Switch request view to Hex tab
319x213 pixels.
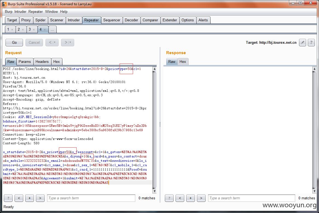pyautogui.click(x=57, y=62)
